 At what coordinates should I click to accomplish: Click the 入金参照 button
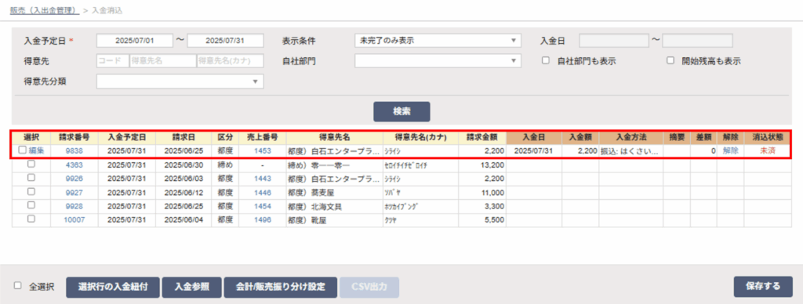(x=192, y=287)
